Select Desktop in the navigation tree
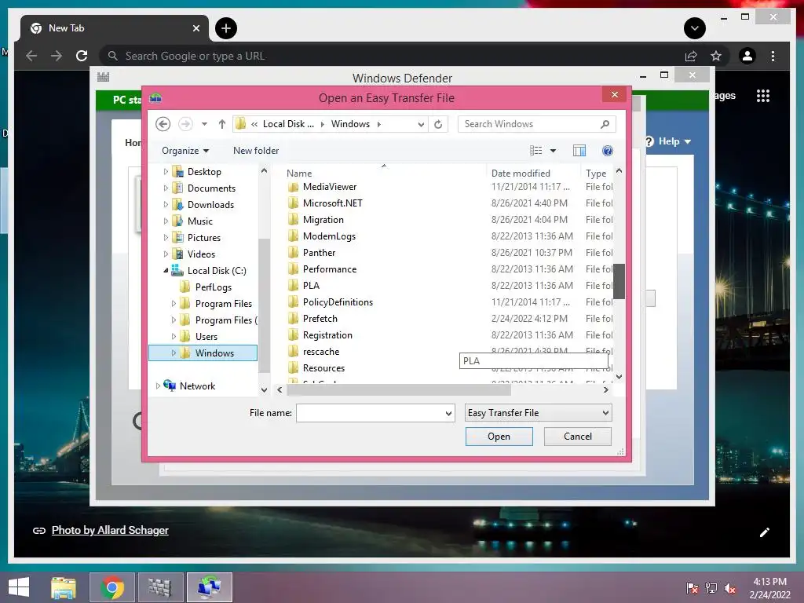Viewport: 804px width, 603px height. pos(204,172)
